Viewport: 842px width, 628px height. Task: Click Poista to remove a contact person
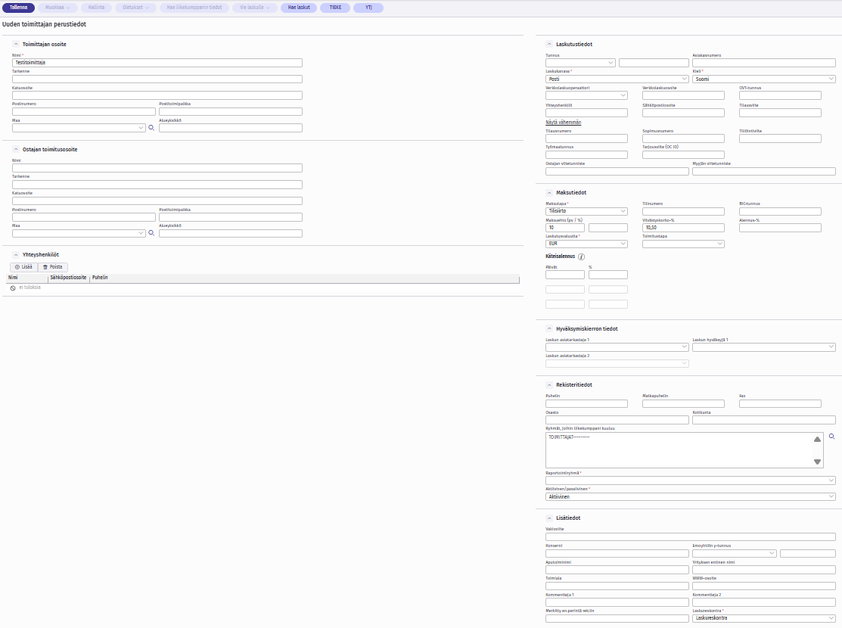pos(53,267)
